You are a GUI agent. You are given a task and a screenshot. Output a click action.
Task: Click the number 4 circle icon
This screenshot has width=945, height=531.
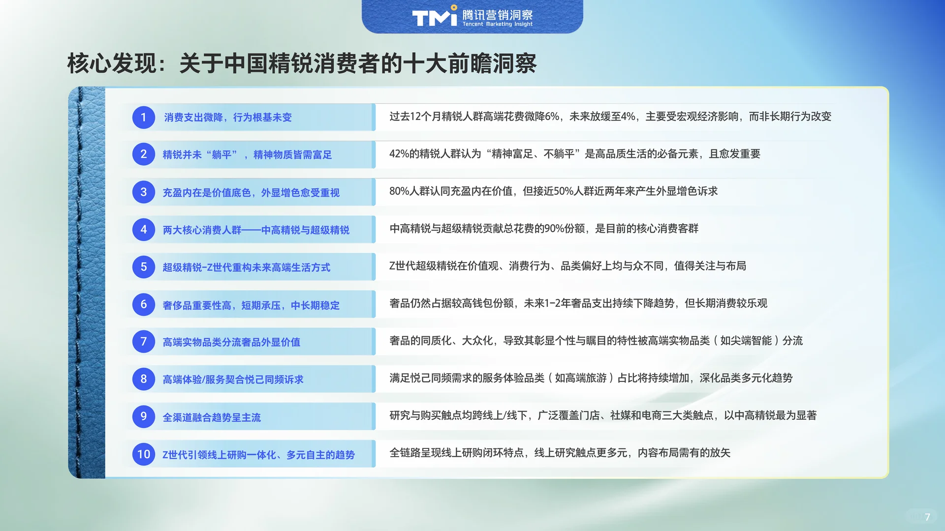(143, 230)
